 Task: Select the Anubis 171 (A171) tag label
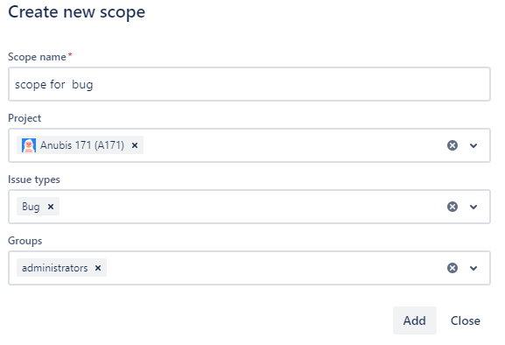(81, 145)
